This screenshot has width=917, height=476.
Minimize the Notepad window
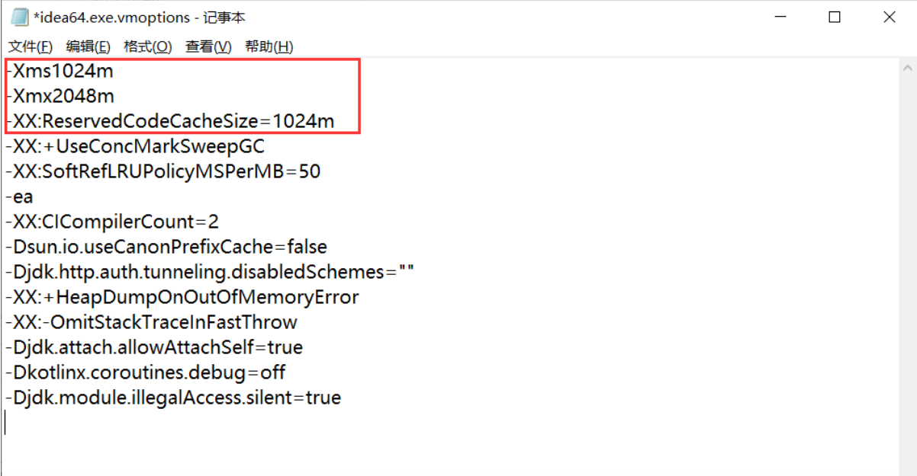[x=779, y=17]
